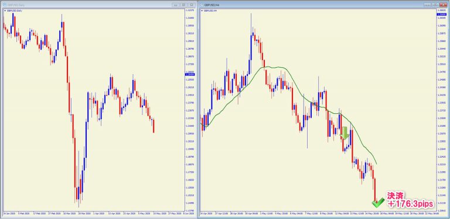The image size is (450, 219).
Task: Click the rightmost button of Daily chart title bar
Action: 192,5
